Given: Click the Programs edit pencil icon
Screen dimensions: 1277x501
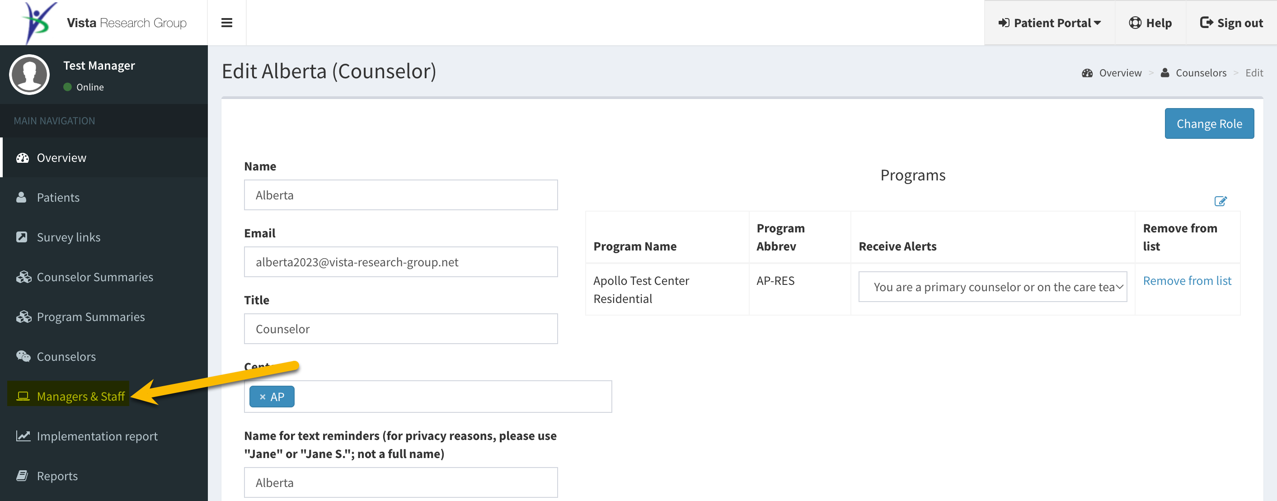Looking at the screenshot, I should 1220,201.
